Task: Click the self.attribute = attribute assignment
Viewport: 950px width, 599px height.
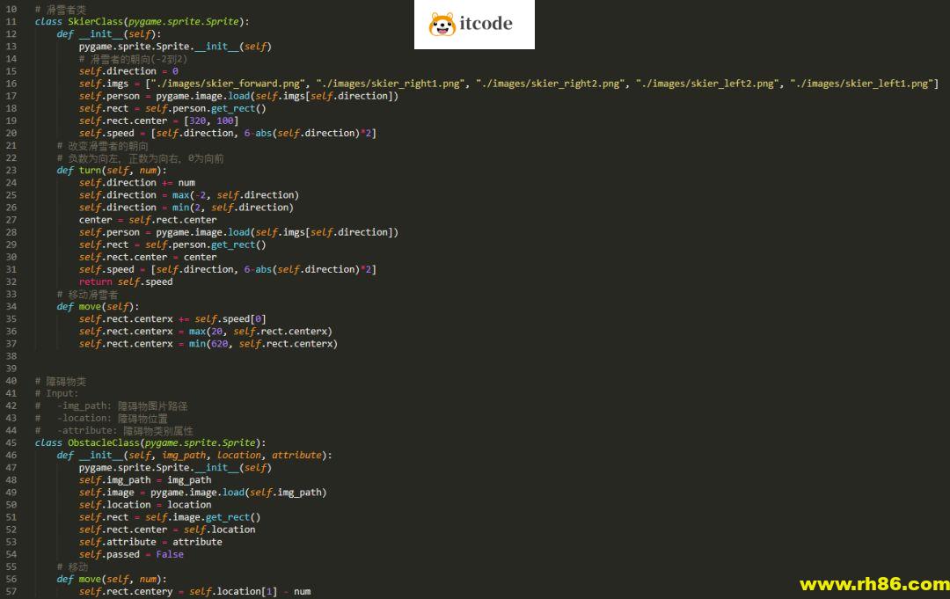Action: pyautogui.click(x=150, y=542)
